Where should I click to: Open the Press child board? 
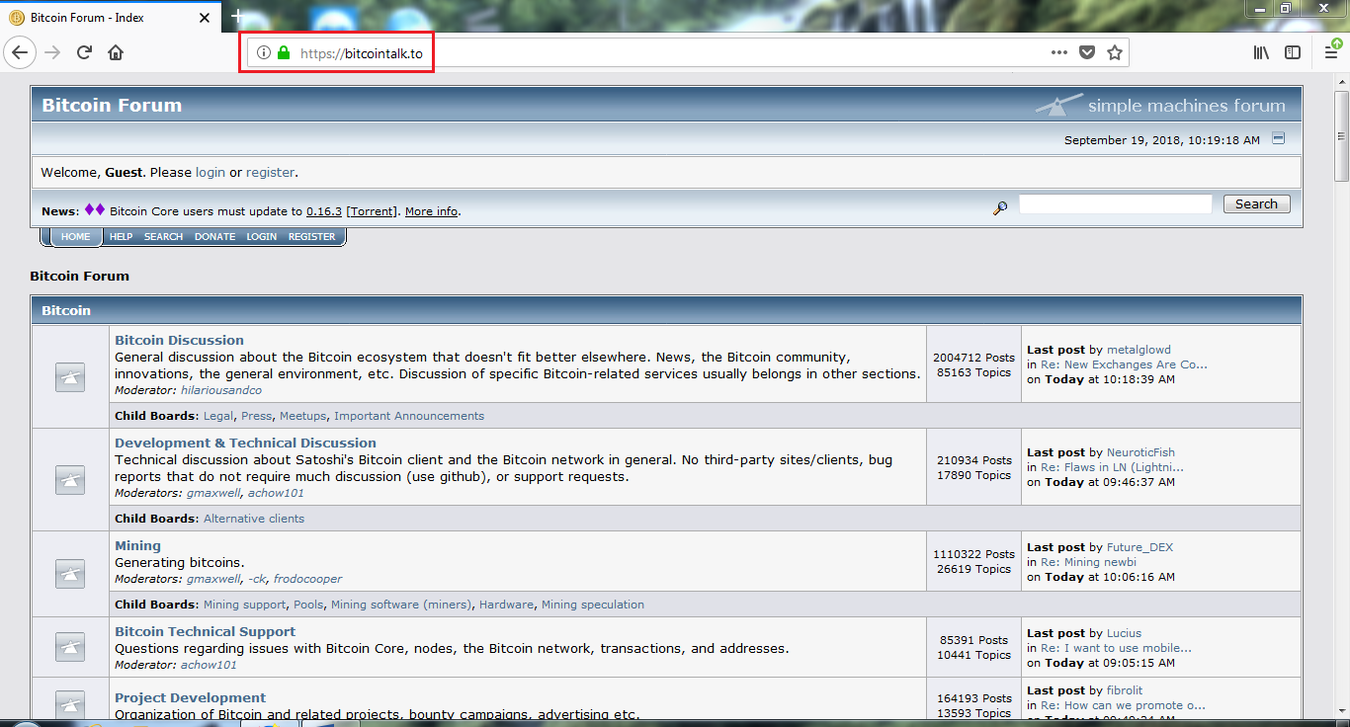click(x=256, y=416)
